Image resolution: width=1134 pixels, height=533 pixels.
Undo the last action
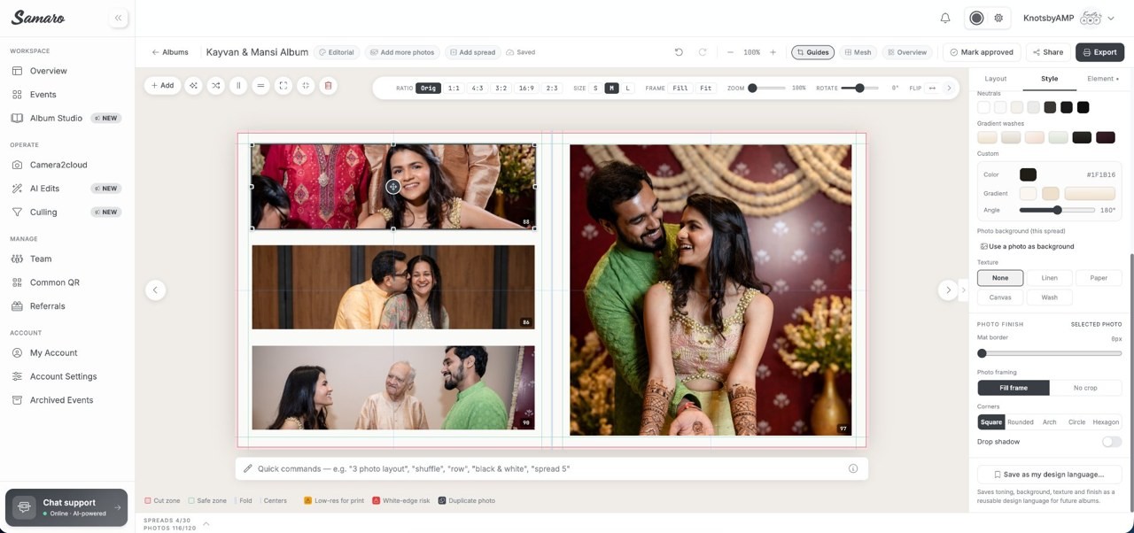(679, 52)
